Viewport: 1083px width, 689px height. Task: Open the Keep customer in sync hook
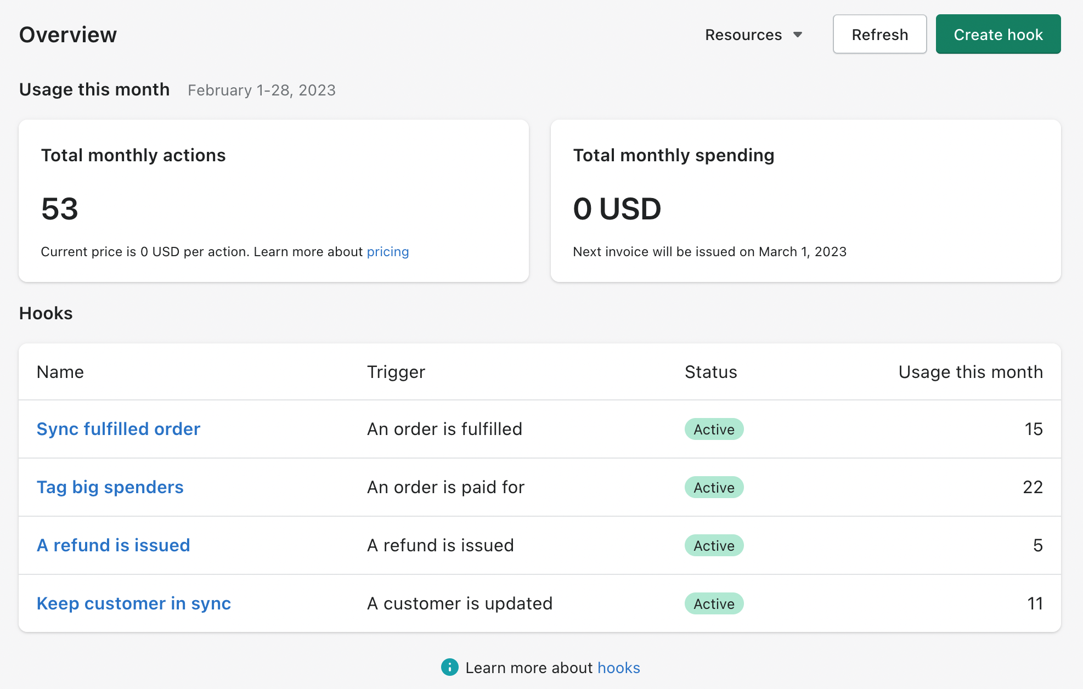click(x=133, y=603)
